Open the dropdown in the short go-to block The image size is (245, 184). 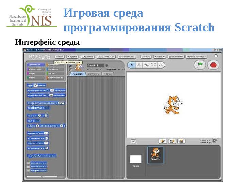[x=37, y=121]
